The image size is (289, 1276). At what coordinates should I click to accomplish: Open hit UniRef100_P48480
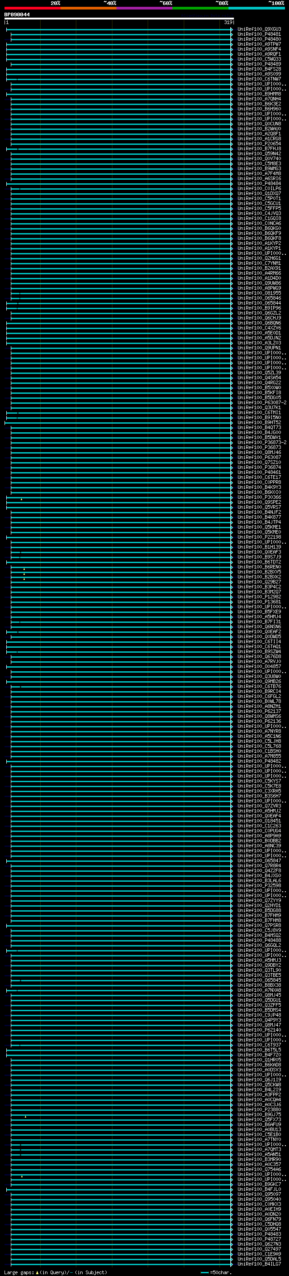[x=259, y=39]
